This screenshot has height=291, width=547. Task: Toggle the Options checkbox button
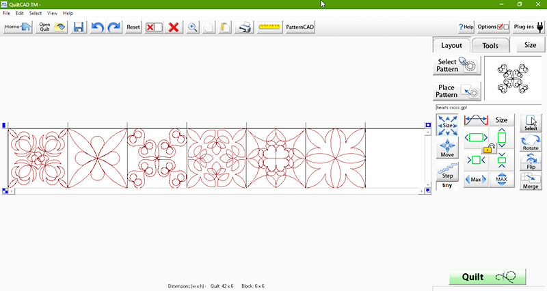tap(494, 27)
